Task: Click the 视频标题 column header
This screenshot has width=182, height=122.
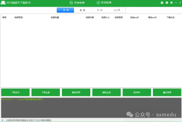Action: click(55, 18)
